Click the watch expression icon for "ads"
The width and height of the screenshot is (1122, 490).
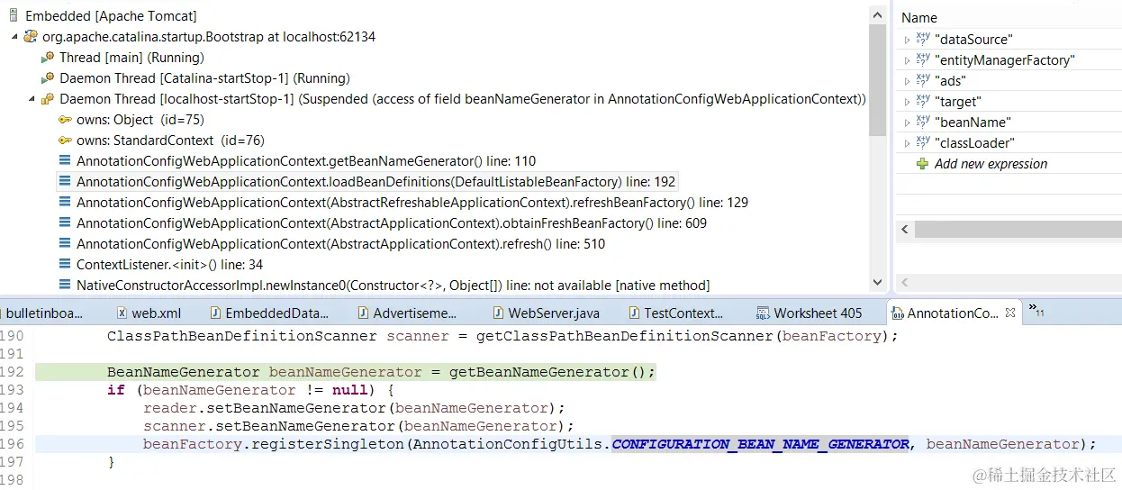pos(923,81)
